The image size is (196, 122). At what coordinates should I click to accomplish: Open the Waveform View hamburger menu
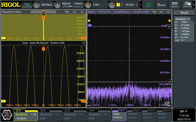pos(74,12)
